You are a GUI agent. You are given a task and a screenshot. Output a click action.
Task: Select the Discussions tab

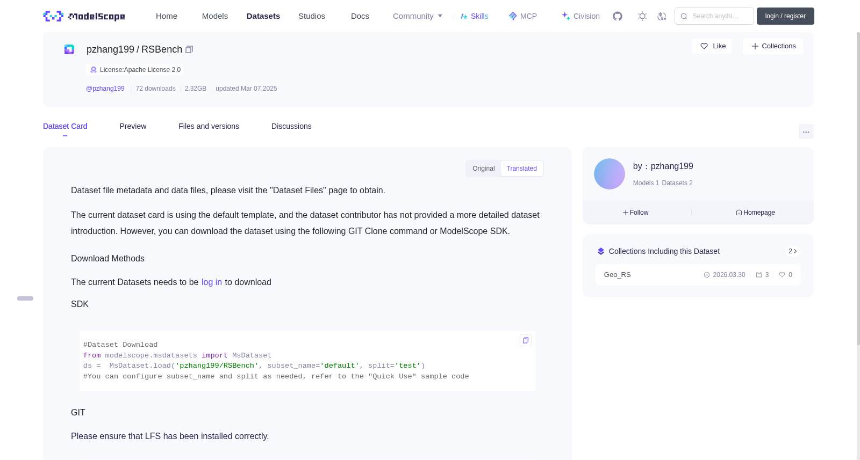(291, 126)
